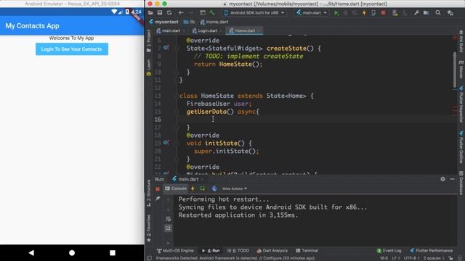Open main.dart tab in Run panel

point(187,179)
